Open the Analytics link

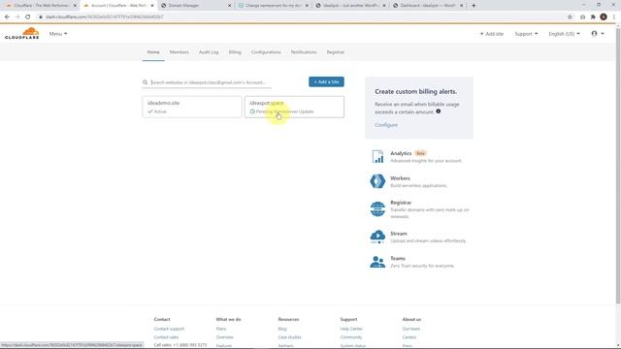tap(401, 153)
